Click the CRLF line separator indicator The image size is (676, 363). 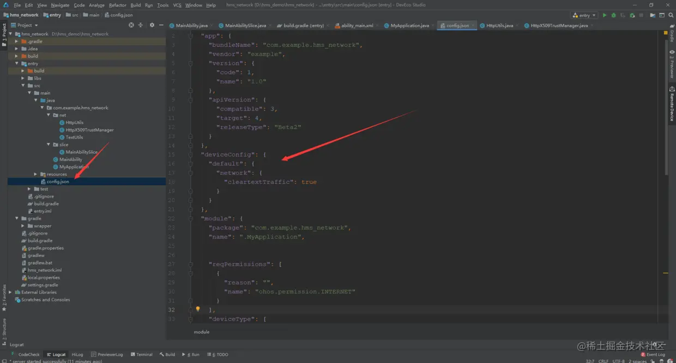(603, 361)
